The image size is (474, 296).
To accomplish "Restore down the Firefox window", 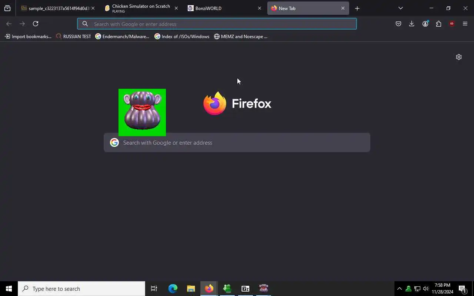I will click(448, 8).
